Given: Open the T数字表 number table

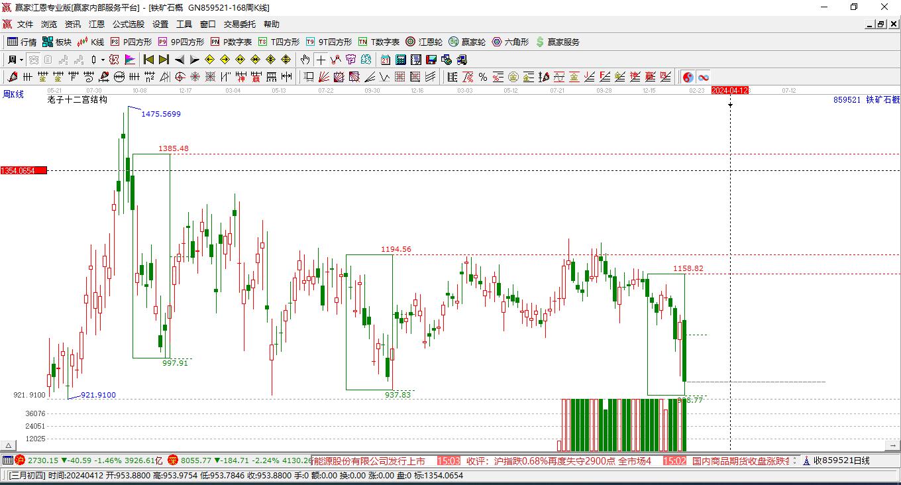Looking at the screenshot, I should tap(379, 42).
